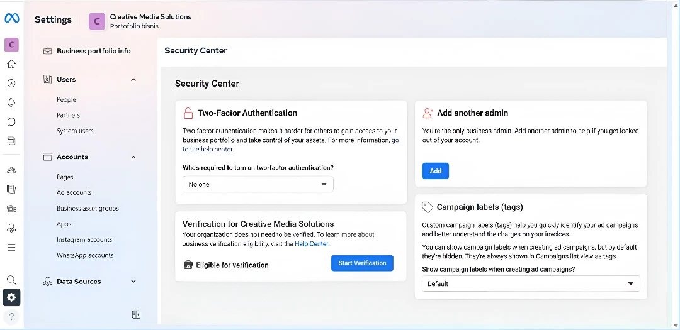Go to Home icon in left rail
The image size is (680, 330).
coord(11,64)
